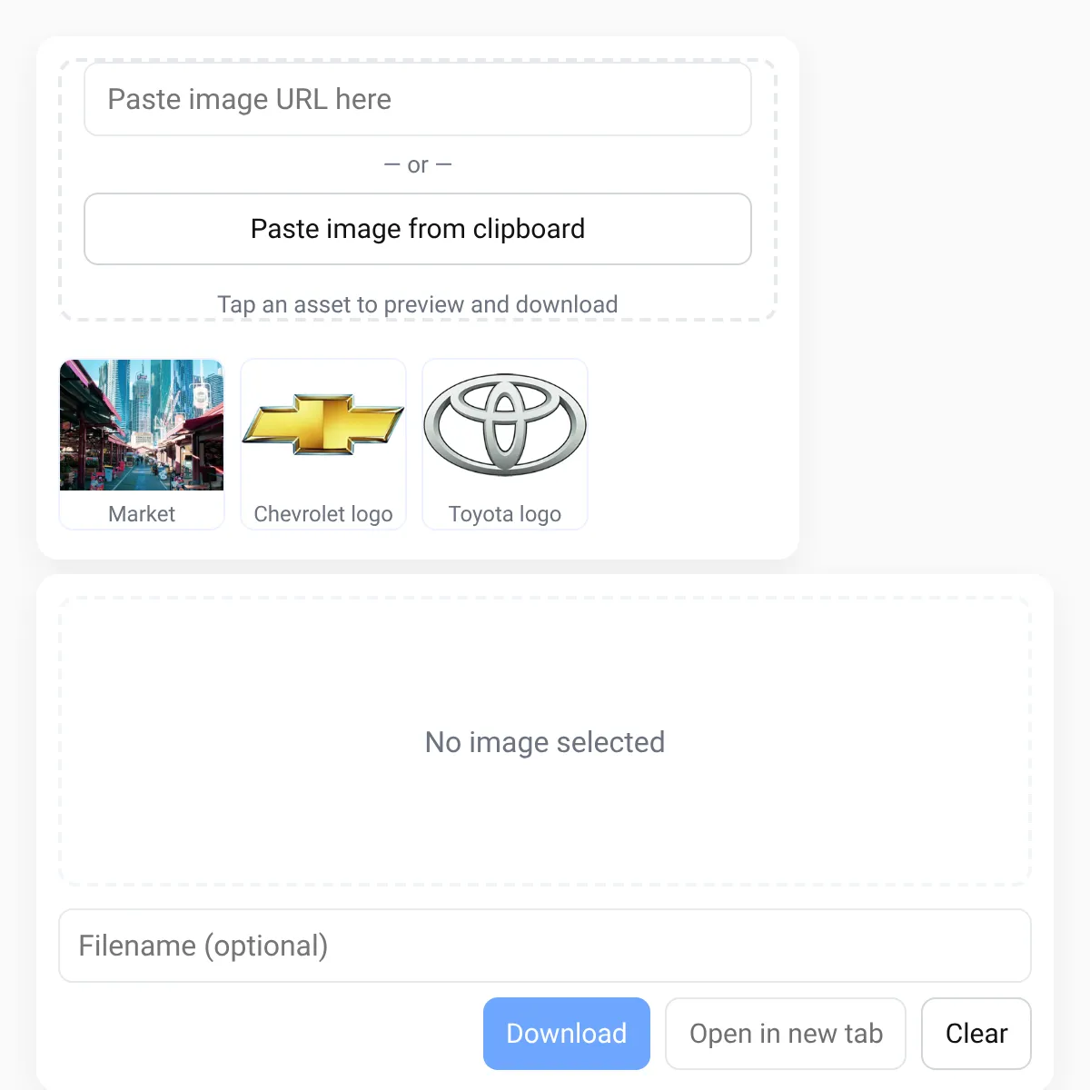
Task: Click Paste image from clipboard
Action: click(x=418, y=229)
